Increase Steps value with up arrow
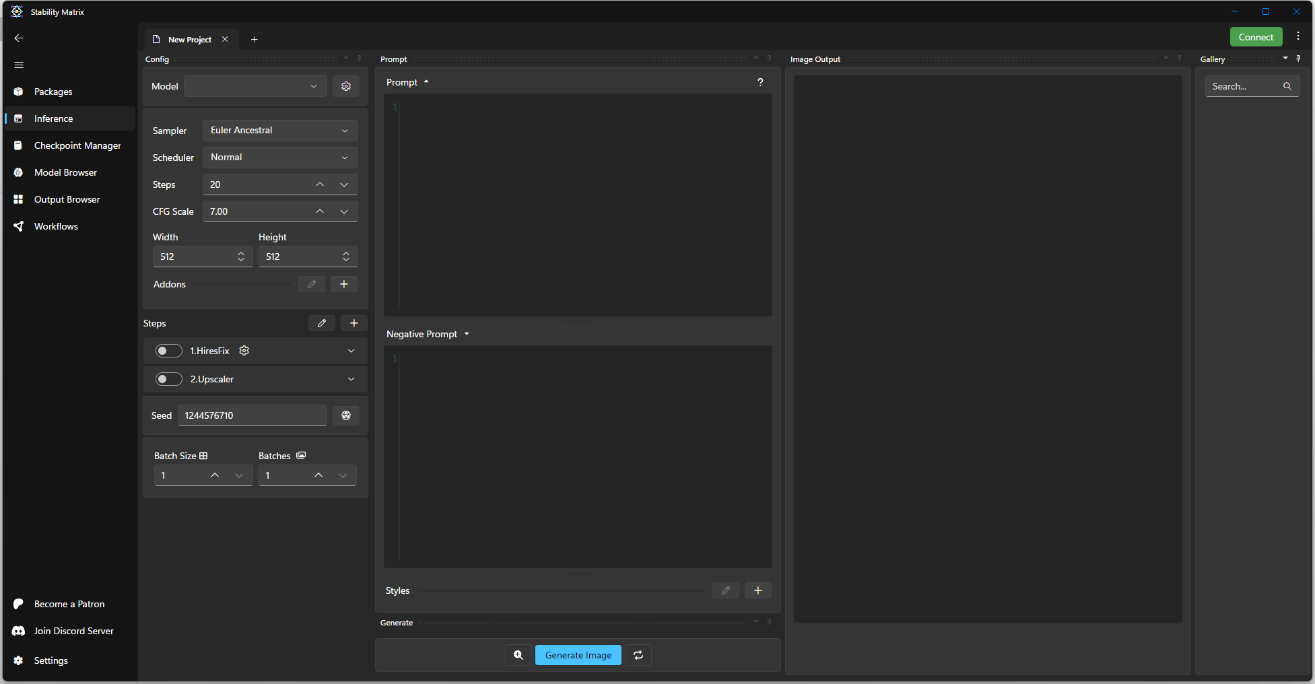The width and height of the screenshot is (1315, 684). pos(320,184)
